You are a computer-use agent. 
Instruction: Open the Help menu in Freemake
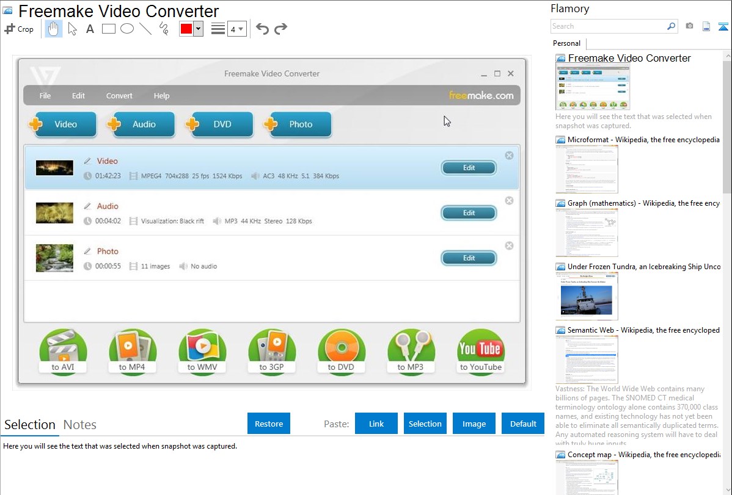(161, 96)
